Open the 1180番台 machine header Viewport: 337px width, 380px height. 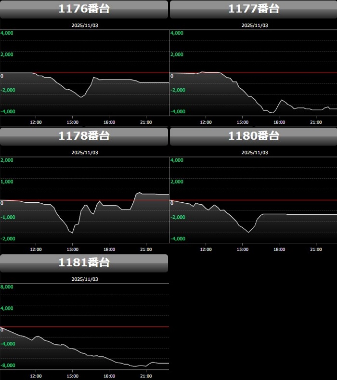253,136
